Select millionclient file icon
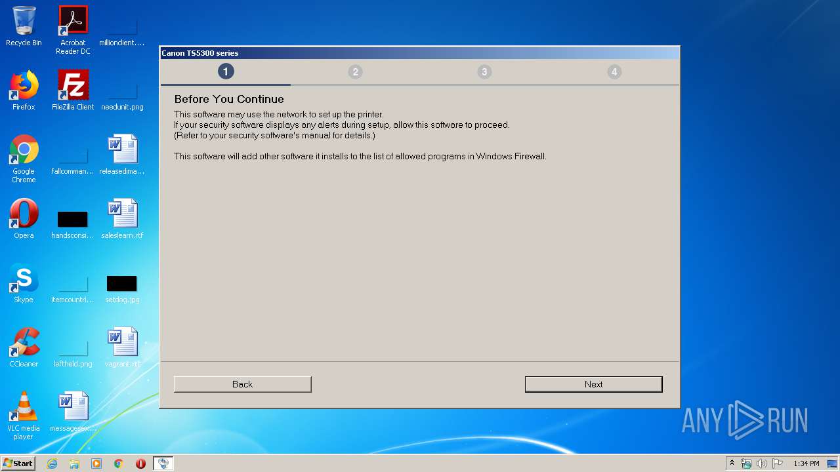840x472 pixels. pos(122,30)
